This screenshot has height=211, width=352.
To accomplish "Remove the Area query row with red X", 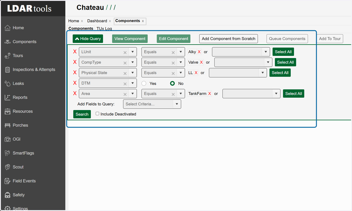I will point(75,93).
